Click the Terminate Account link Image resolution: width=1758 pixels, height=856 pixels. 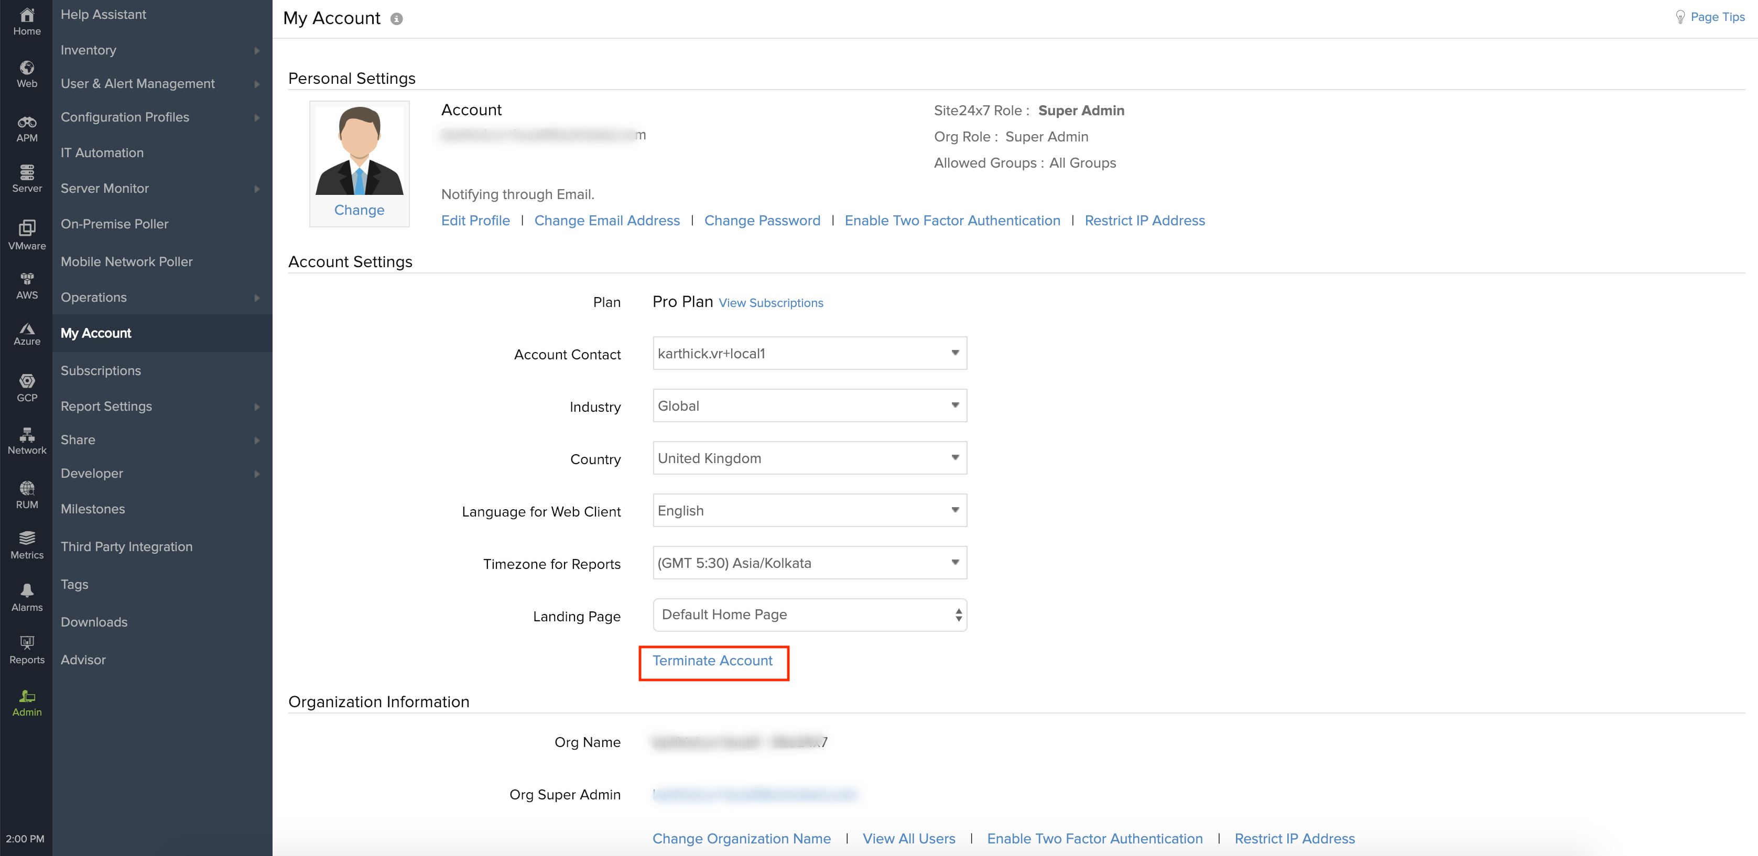tap(712, 660)
